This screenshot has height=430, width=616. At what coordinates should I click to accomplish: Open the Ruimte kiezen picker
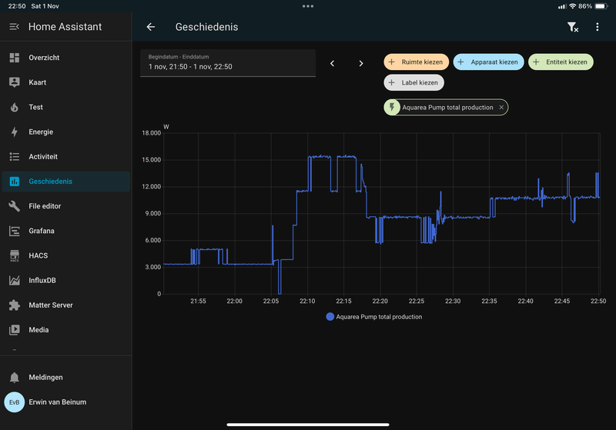pyautogui.click(x=416, y=62)
